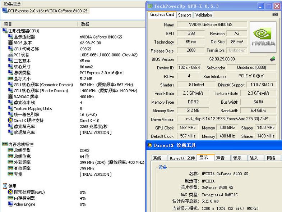Click the 项目 column header

point(8,24)
